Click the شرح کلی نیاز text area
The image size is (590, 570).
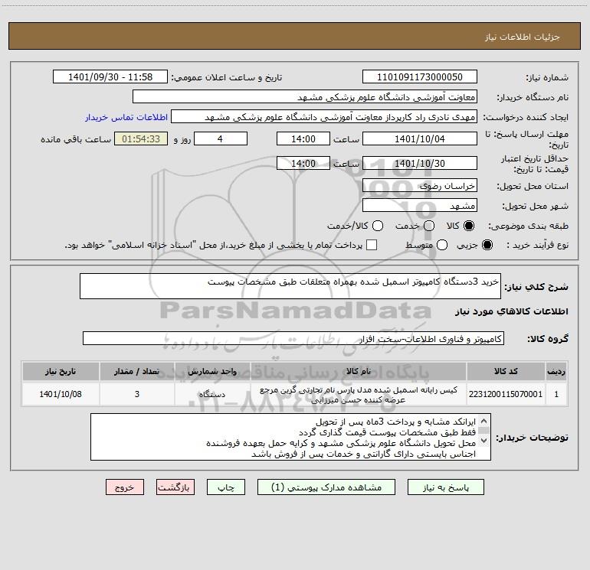[x=290, y=286]
